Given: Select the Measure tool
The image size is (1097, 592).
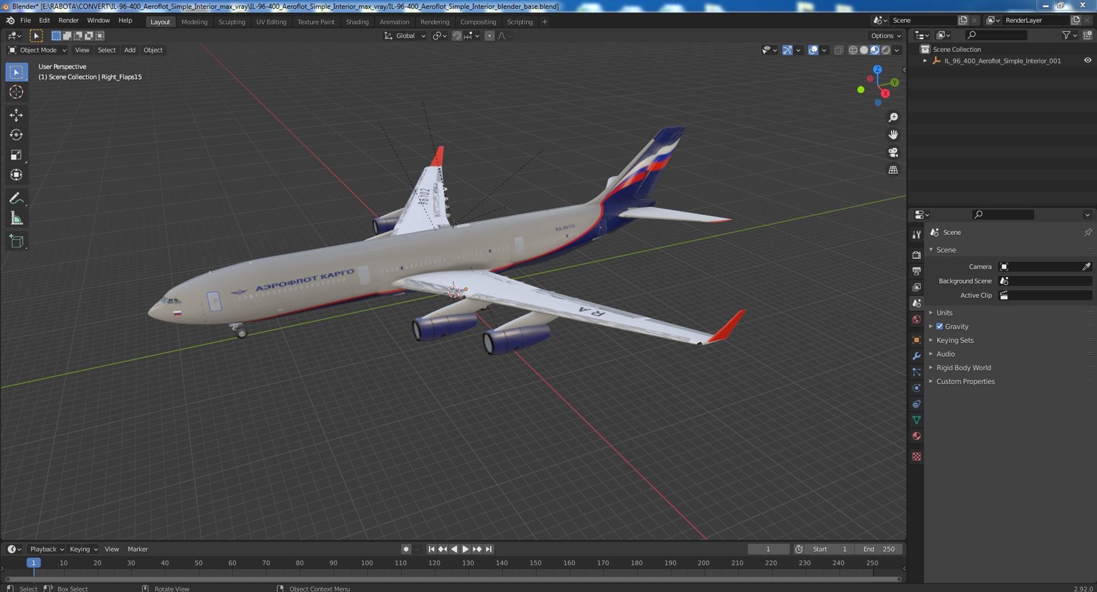Looking at the screenshot, I should click(16, 218).
